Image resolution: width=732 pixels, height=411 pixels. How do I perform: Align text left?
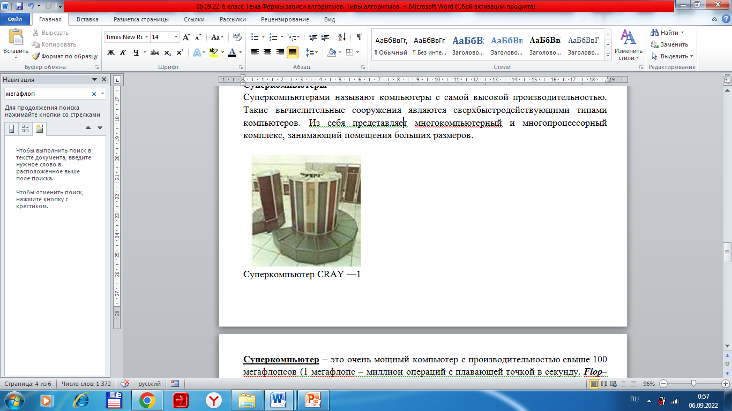point(255,52)
